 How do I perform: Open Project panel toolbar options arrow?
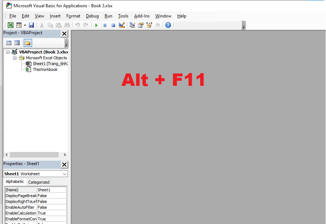click(x=66, y=43)
